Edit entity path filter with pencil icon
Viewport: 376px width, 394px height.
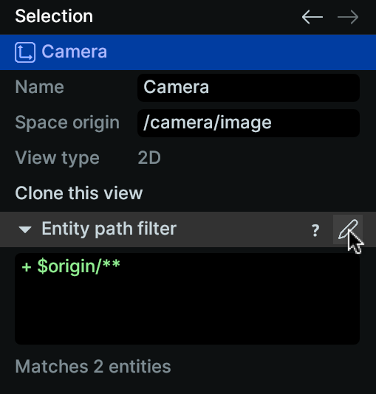pos(348,229)
